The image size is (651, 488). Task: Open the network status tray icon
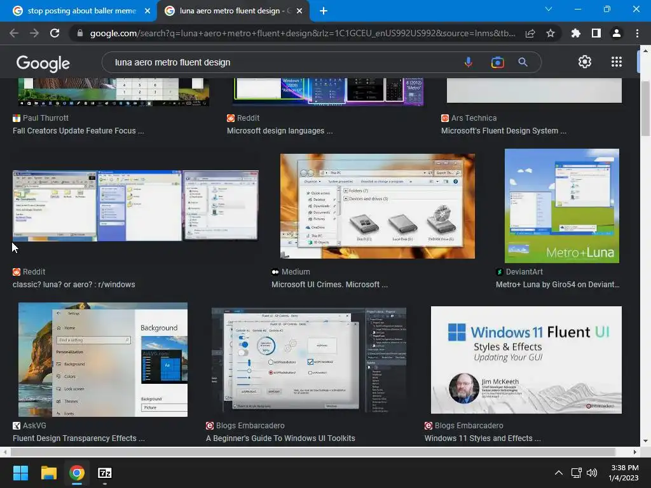coord(576,473)
